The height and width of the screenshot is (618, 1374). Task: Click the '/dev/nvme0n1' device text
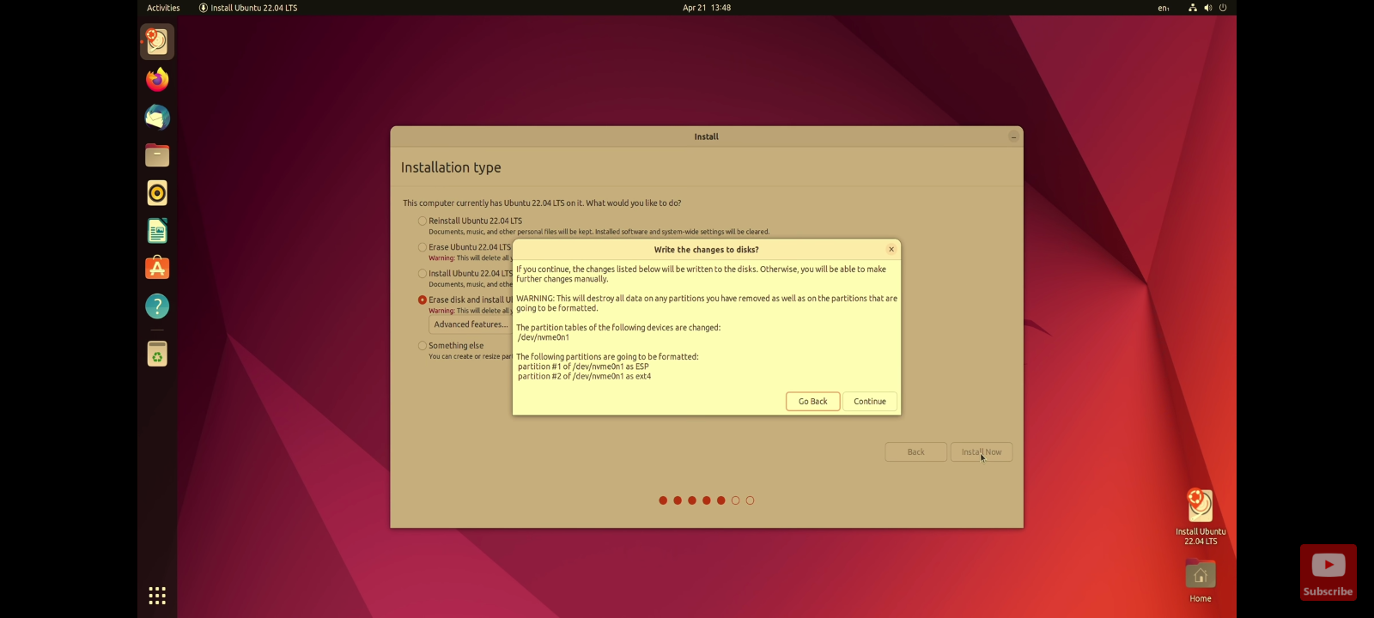coord(544,337)
